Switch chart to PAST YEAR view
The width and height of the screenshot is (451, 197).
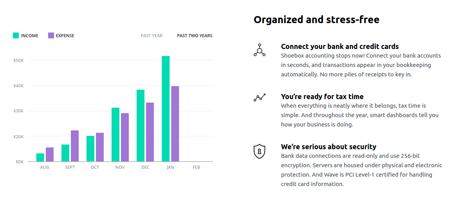click(152, 36)
